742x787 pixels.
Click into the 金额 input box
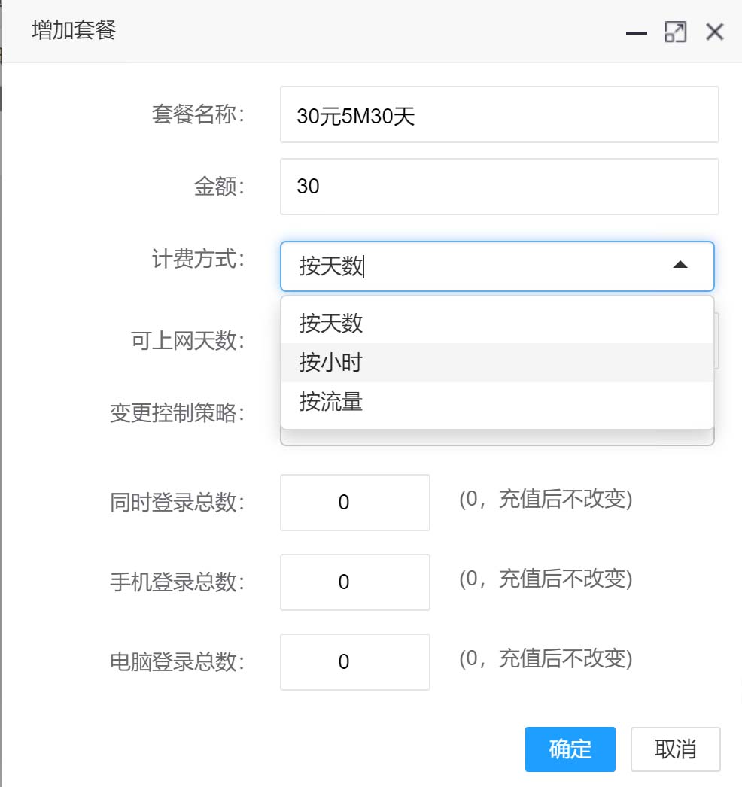[499, 186]
